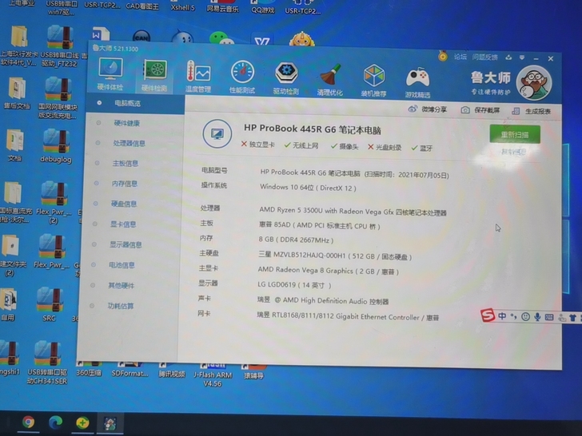Screen dimensions: 582x436
Task: Open 硬件体检 hardware checkup icon
Action: pos(110,74)
